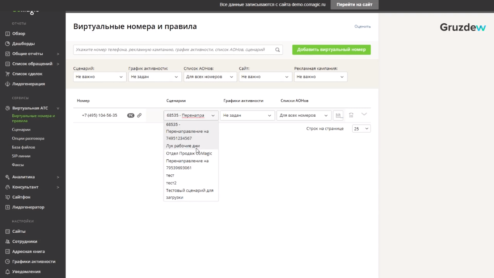
Task: Expand the Общие отчёты submenu arrow
Action: point(58,54)
